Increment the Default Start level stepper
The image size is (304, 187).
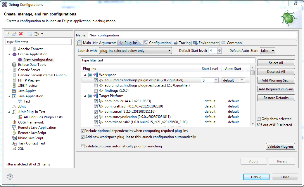(220, 49)
